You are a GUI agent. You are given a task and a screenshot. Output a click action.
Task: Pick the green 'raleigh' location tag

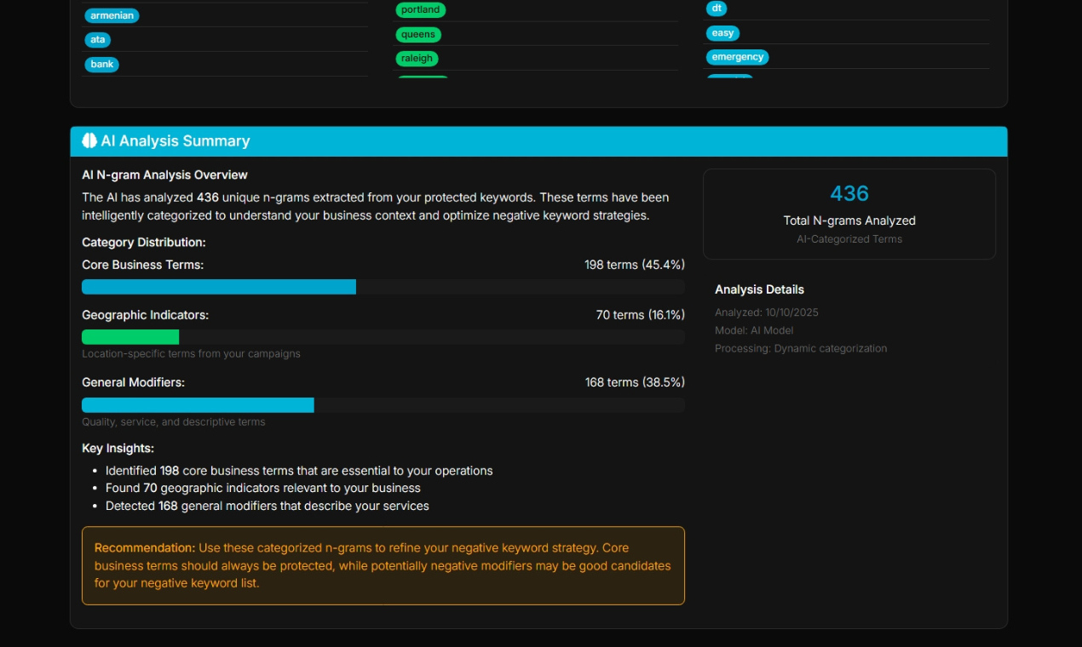(x=417, y=59)
